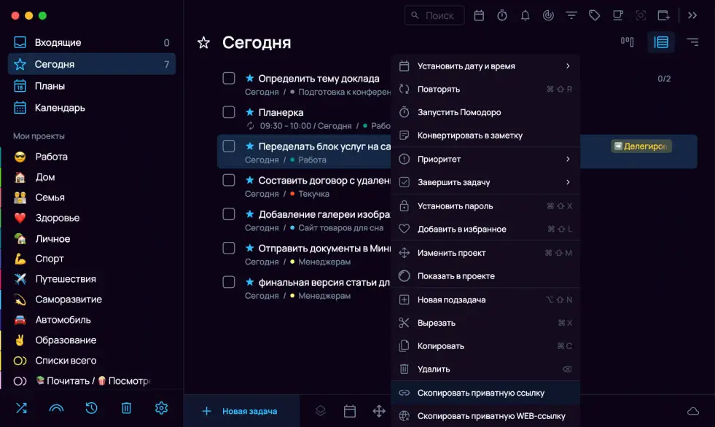
Task: Open the "Календарь" section in sidebar
Action: point(60,108)
